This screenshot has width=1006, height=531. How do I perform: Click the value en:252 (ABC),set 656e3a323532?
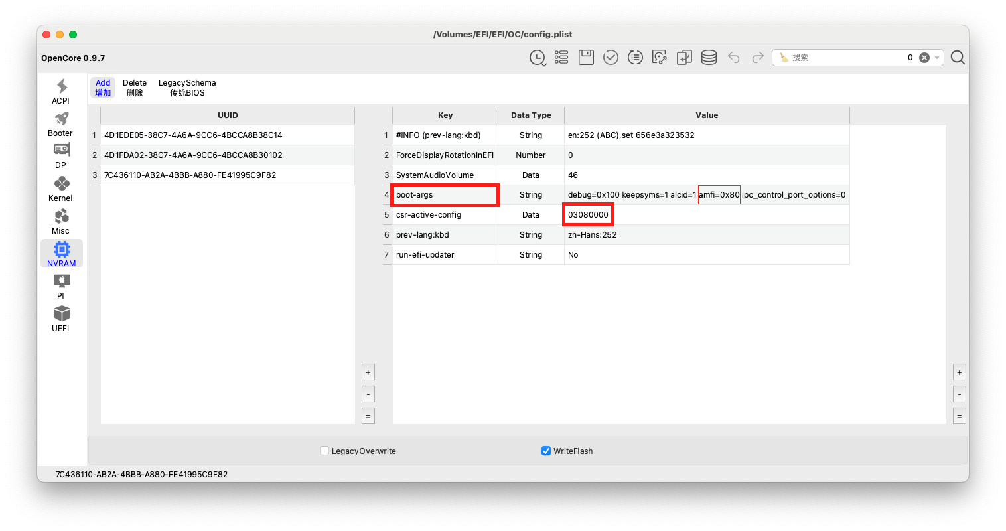(707, 135)
